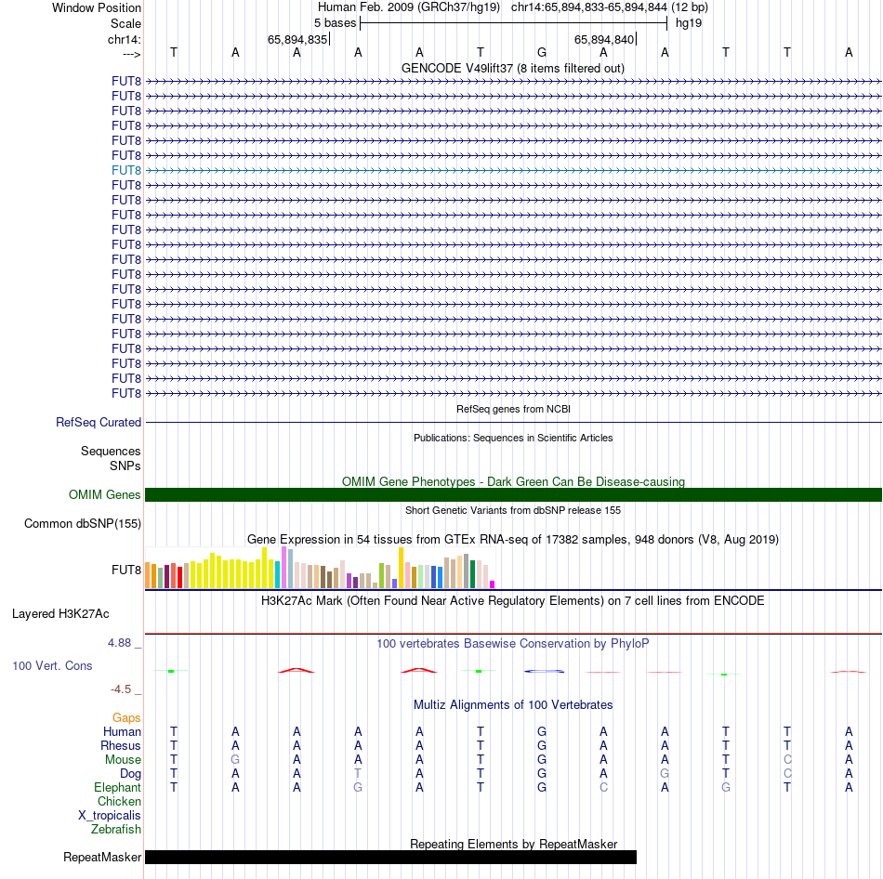The width and height of the screenshot is (883, 879).
Task: Click the 5 bases scale bar label
Action: 335,23
